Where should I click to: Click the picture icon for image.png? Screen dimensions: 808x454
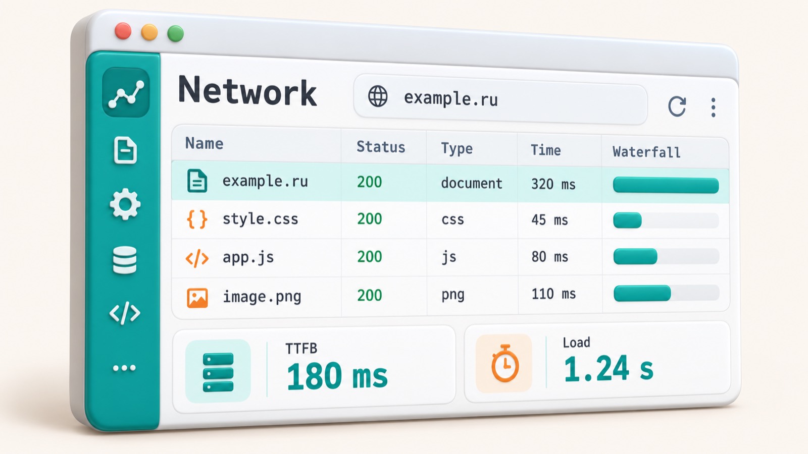coord(197,298)
